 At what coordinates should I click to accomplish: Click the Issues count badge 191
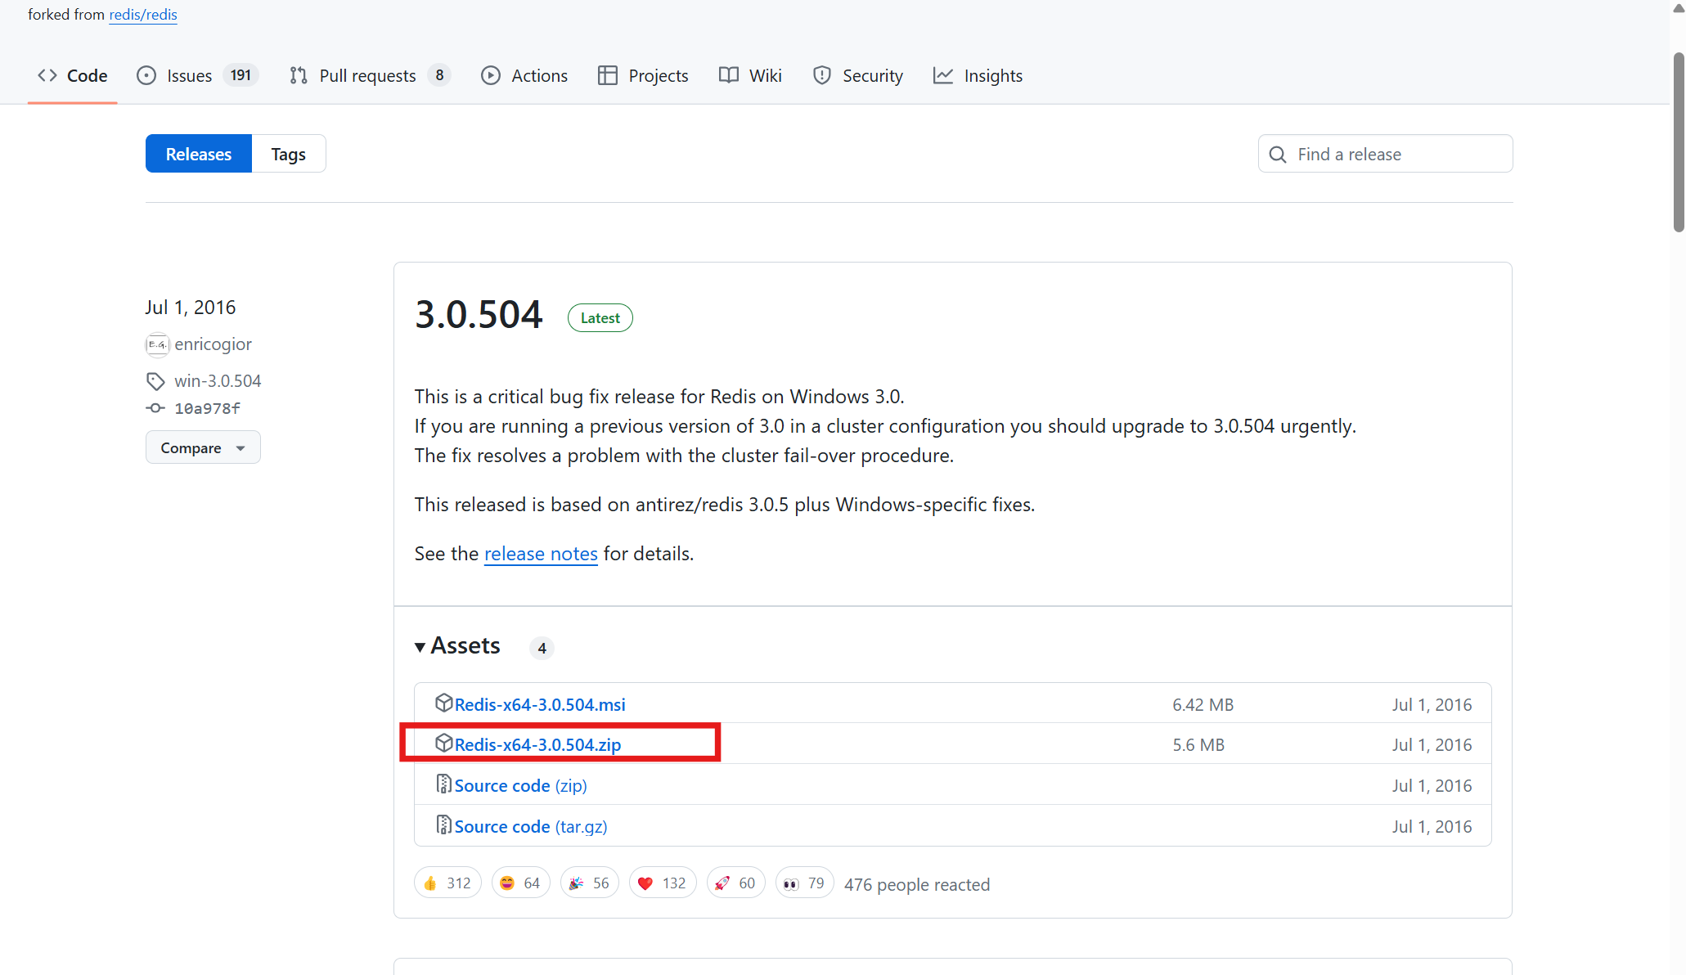pos(241,75)
